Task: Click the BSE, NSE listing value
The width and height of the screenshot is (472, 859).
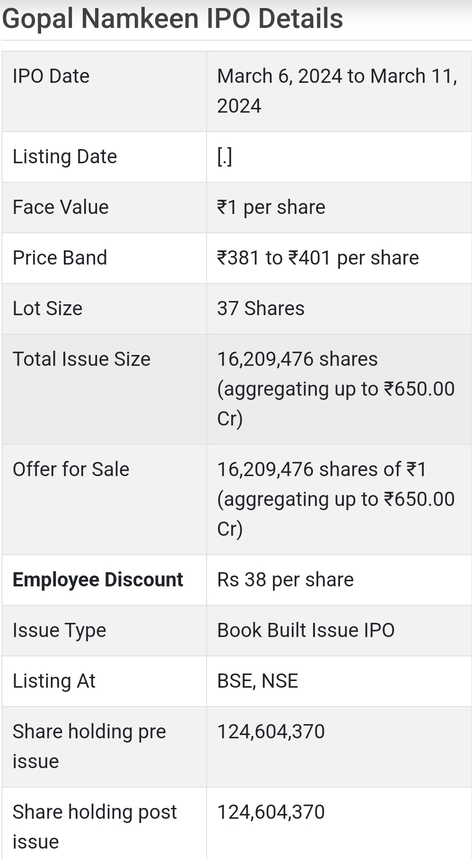Action: 258,681
